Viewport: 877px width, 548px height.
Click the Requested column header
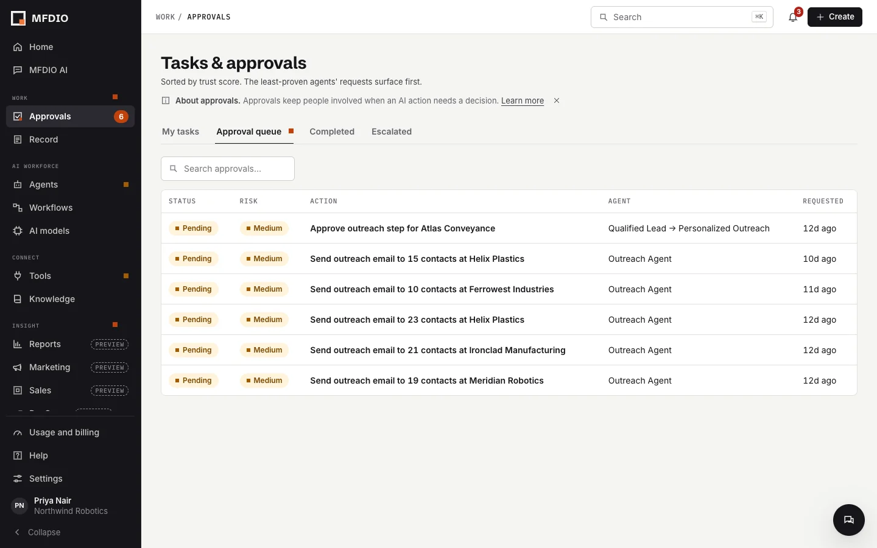pos(823,201)
